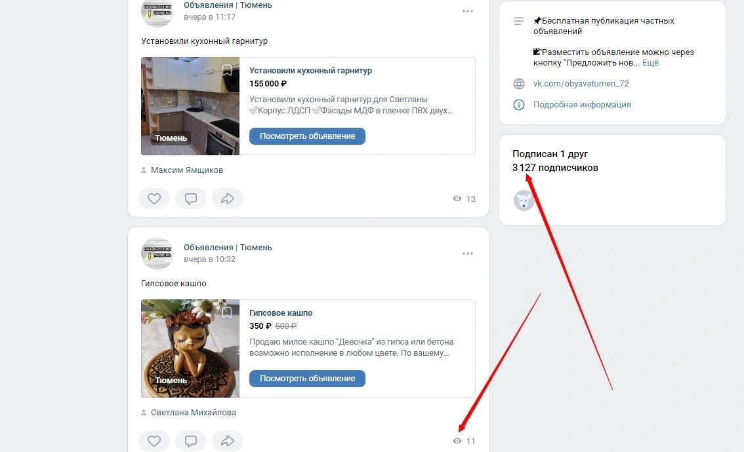Click Посмотреть объявление for Гипсовое кашпо
Image resolution: width=744 pixels, height=452 pixels.
click(x=308, y=379)
